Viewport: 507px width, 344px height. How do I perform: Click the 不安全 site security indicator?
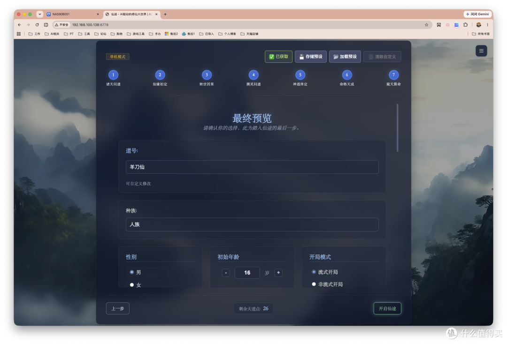(x=61, y=25)
